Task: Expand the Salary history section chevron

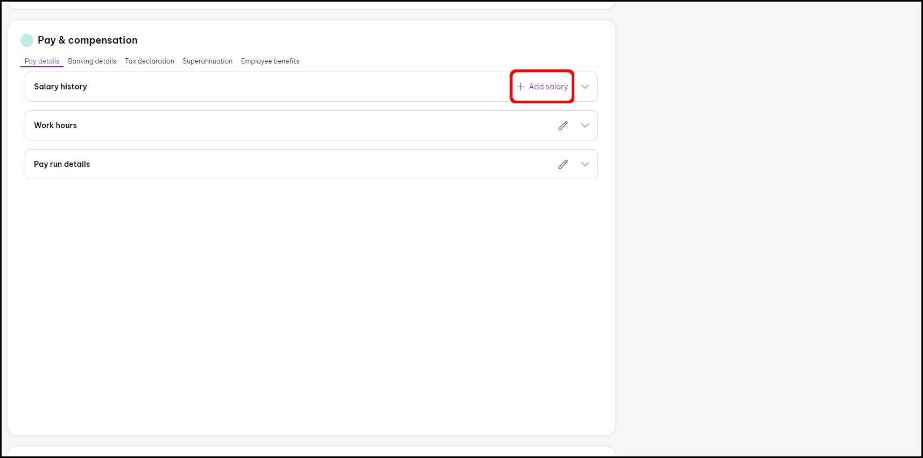Action: pos(585,87)
